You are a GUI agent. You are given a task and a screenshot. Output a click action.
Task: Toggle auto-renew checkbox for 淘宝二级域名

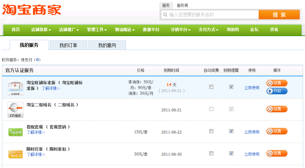click(211, 109)
